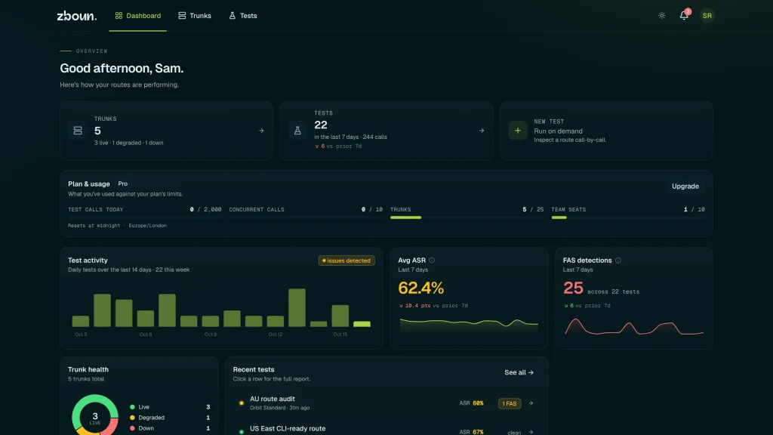Screen dimensions: 773x435
Task: Toggle the light/dark theme sun icon
Action: pos(661,16)
